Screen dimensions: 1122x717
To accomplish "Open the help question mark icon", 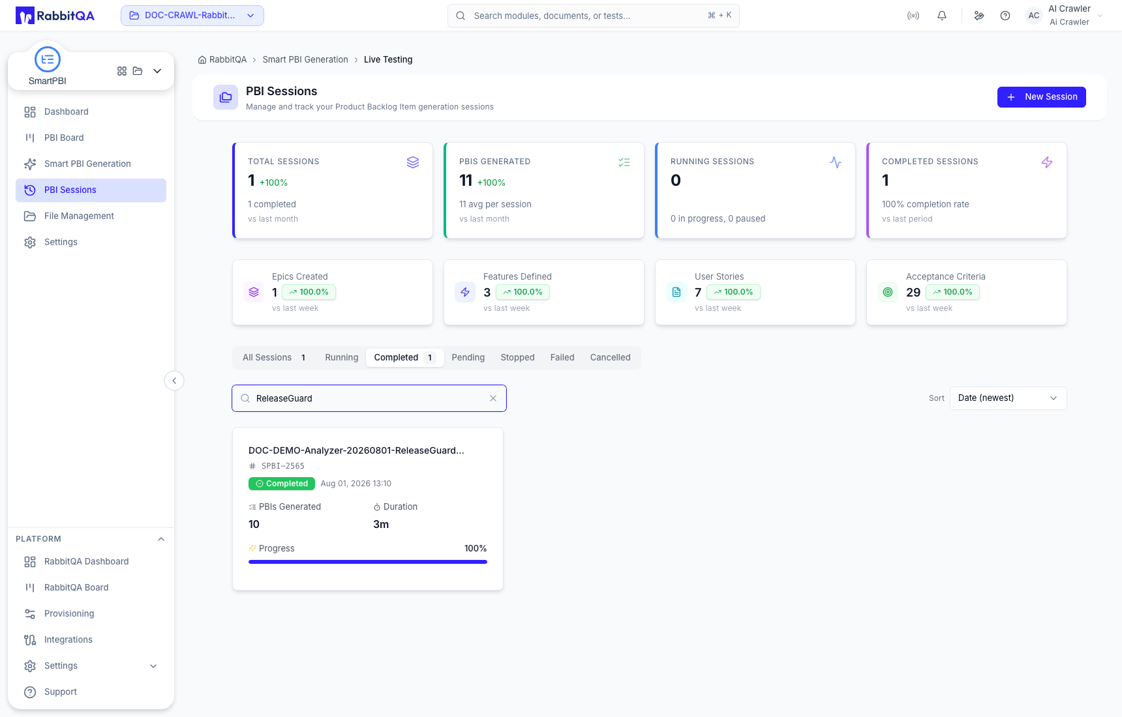I will pyautogui.click(x=1005, y=16).
